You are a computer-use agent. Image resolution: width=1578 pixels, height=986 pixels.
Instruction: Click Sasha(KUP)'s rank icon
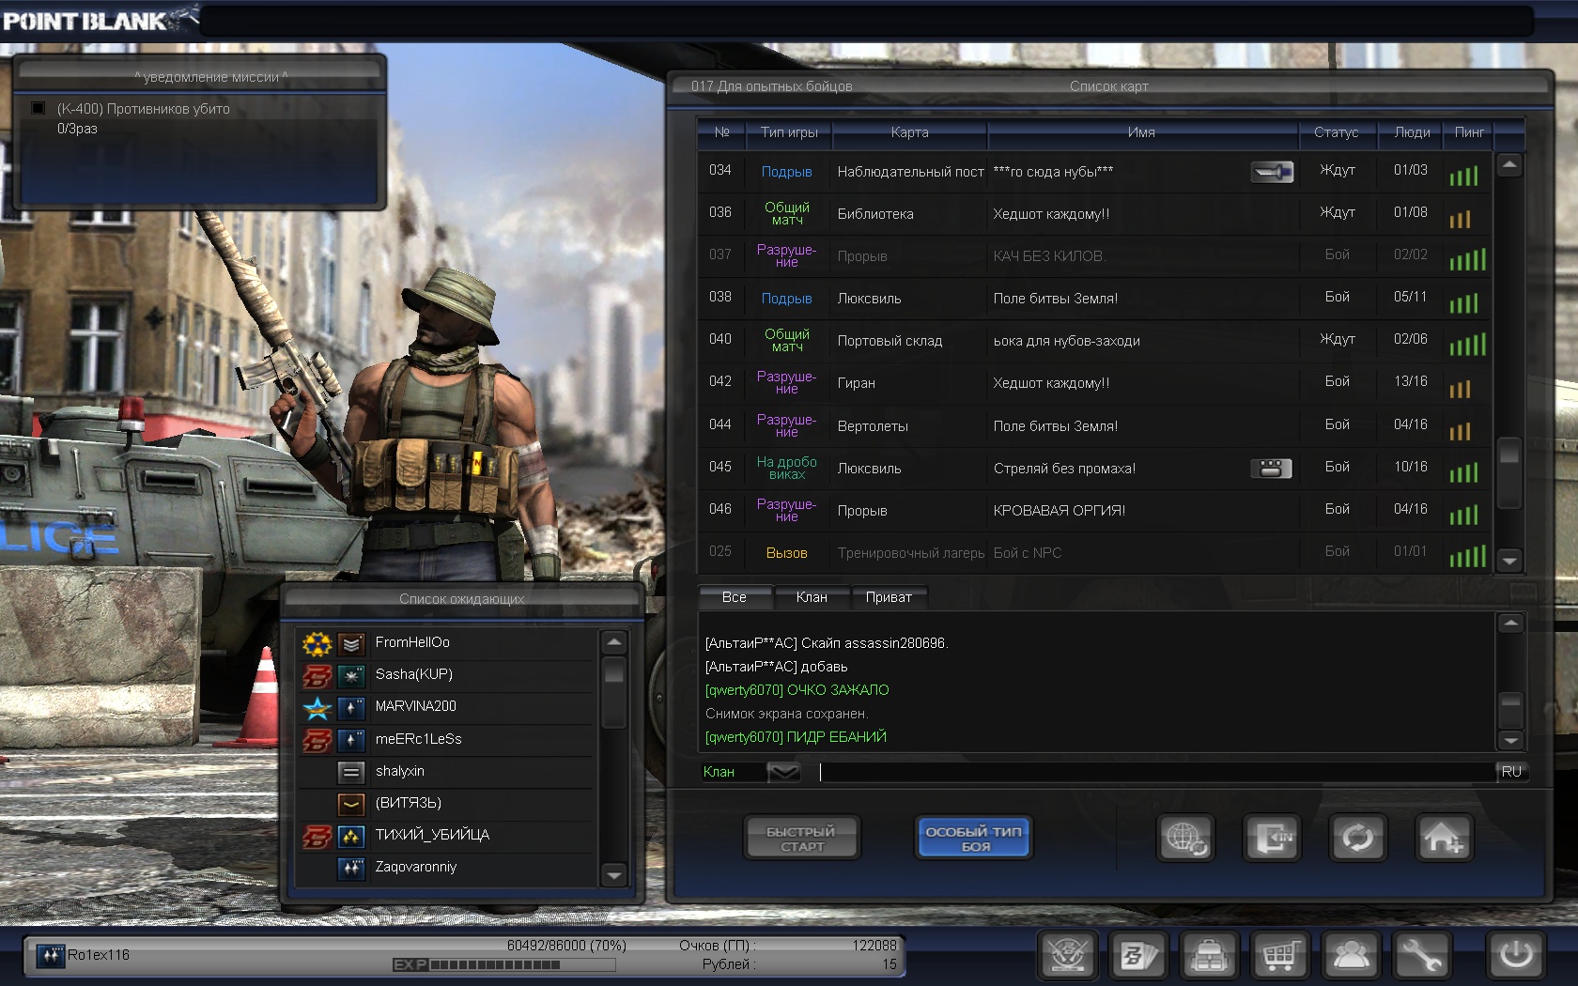(351, 675)
